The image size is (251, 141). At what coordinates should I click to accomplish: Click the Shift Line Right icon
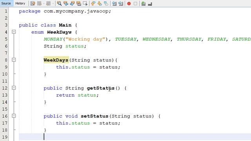click(121, 4)
